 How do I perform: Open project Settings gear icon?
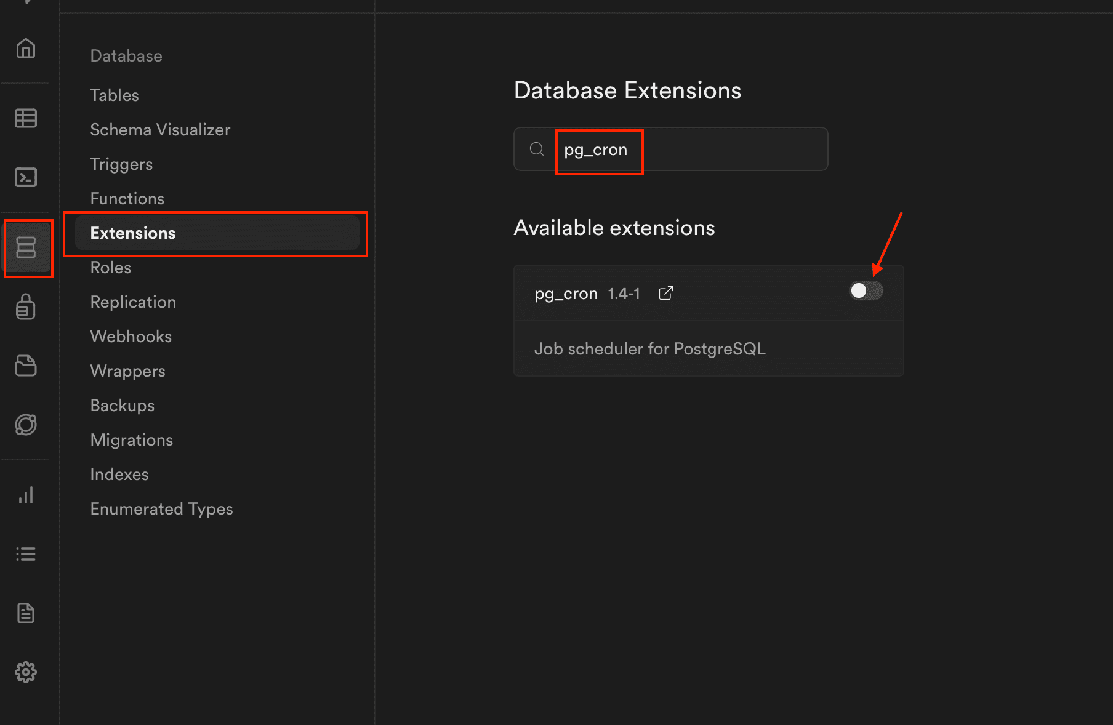point(26,671)
